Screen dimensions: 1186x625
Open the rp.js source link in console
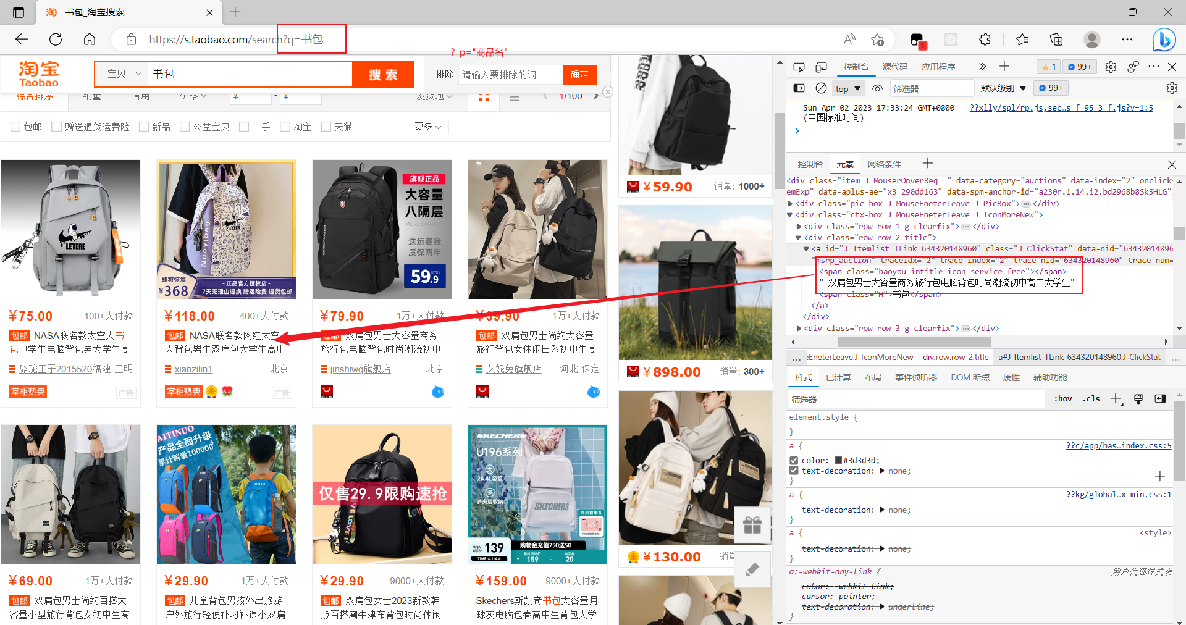click(x=1061, y=108)
